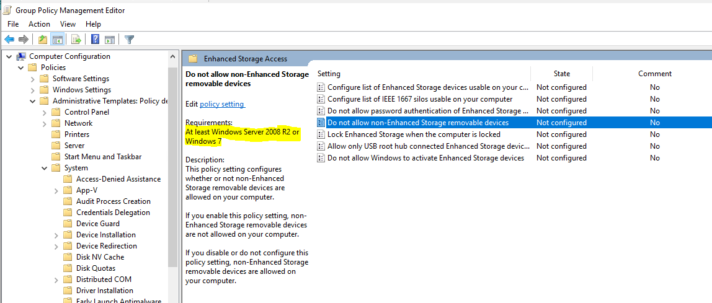Viewport: 712px width, 303px height.
Task: Click the Group Policy Management Editor title icon
Action: [x=7, y=10]
